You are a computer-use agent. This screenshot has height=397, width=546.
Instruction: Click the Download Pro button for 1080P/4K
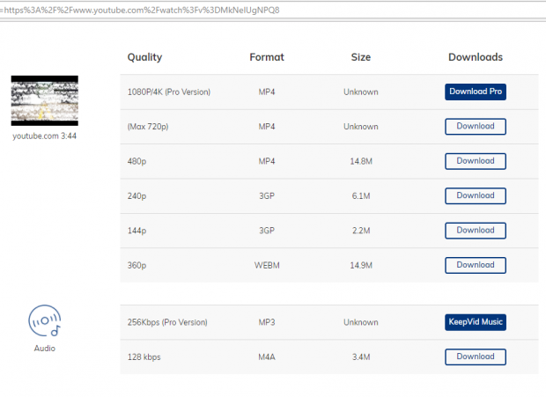(x=476, y=92)
